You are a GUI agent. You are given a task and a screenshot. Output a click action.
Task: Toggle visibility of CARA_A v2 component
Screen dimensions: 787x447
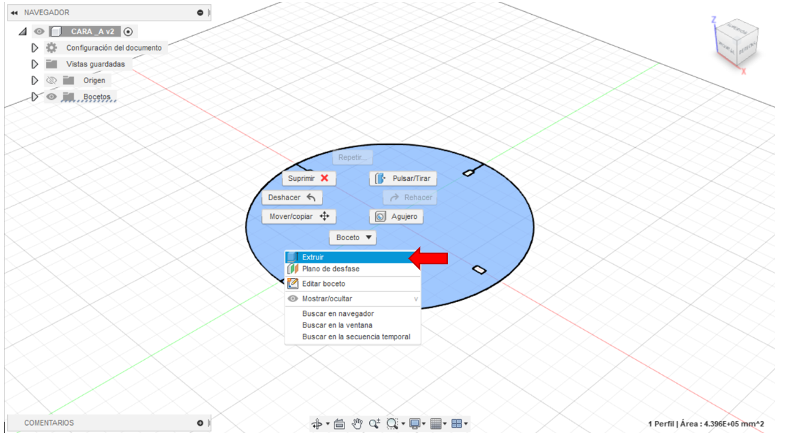[39, 31]
